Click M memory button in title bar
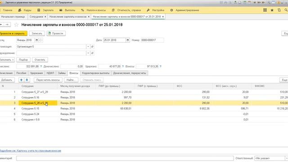Screen dimensions: 288x162 click(x=255, y=3)
